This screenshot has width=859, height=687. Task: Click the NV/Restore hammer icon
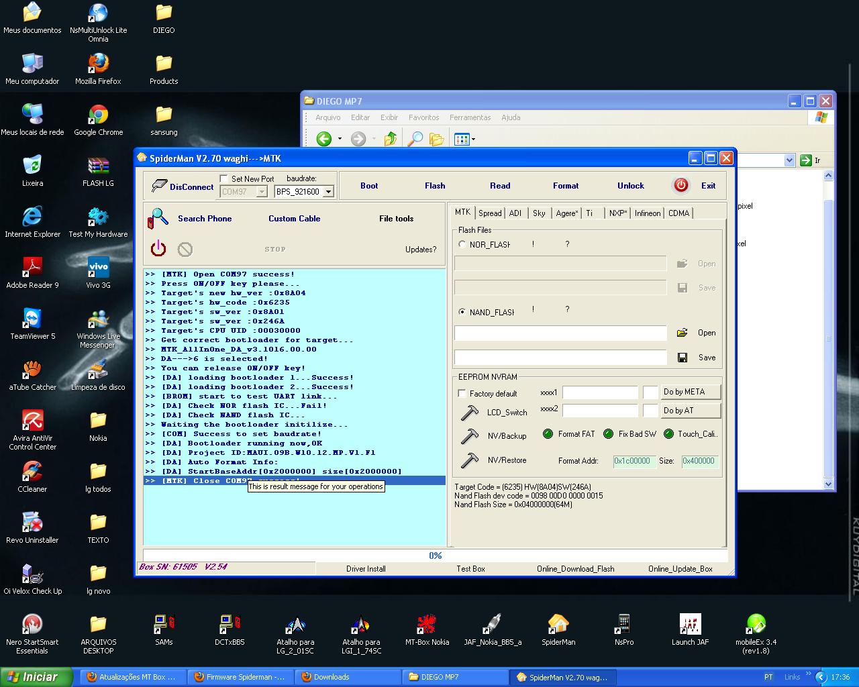469,460
